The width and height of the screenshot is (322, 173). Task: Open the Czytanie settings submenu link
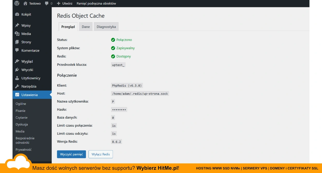point(21,118)
